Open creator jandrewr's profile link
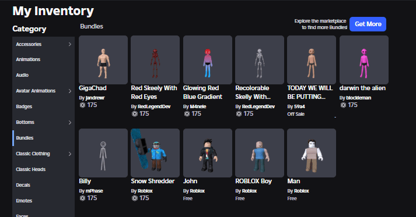 point(95,98)
